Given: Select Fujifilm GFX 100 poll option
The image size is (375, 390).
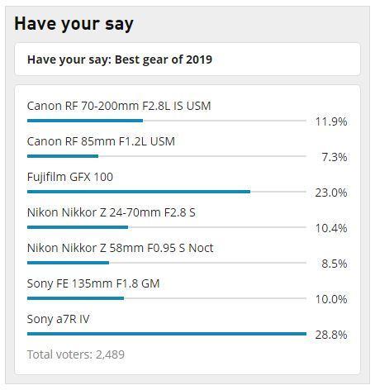Looking at the screenshot, I should (x=70, y=177).
